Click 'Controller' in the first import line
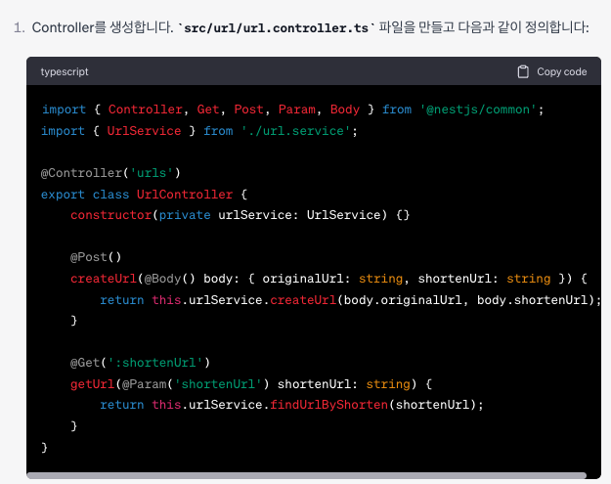This screenshot has width=611, height=484. [145, 110]
